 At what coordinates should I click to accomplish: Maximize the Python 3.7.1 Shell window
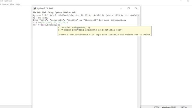click(x=128, y=8)
